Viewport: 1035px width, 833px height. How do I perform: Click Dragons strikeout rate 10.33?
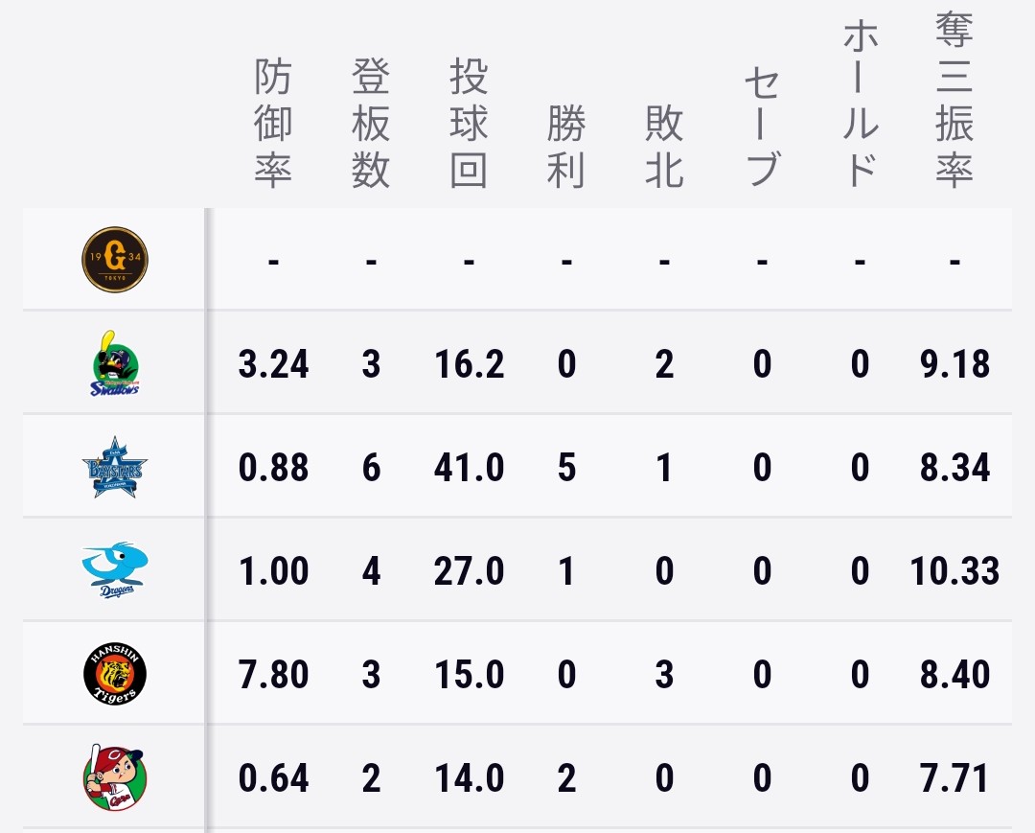954,571
